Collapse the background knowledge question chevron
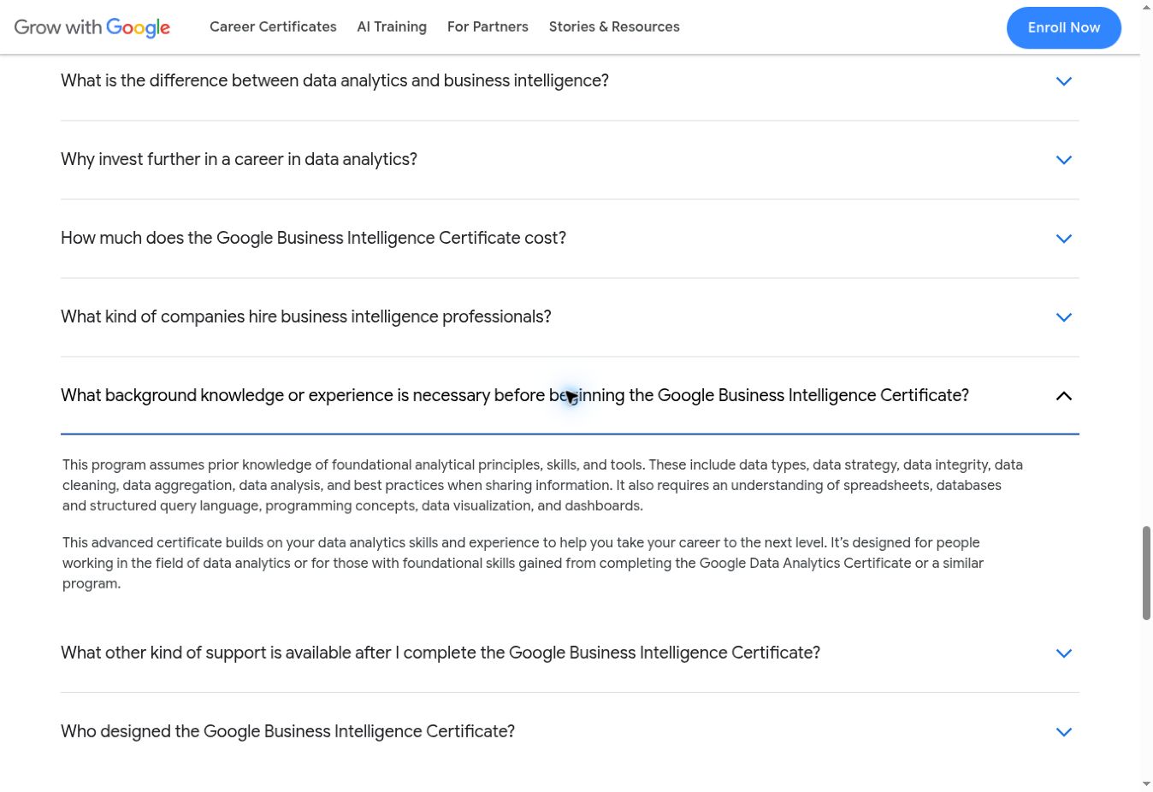This screenshot has height=792, width=1153. pos(1064,396)
